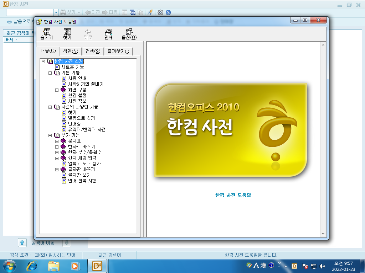The height and width of the screenshot is (273, 365).
Task: Click search input field in 한컴 사전 window
Action: click(30, 12)
